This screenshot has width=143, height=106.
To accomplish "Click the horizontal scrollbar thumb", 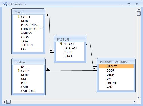I will point(8,102).
